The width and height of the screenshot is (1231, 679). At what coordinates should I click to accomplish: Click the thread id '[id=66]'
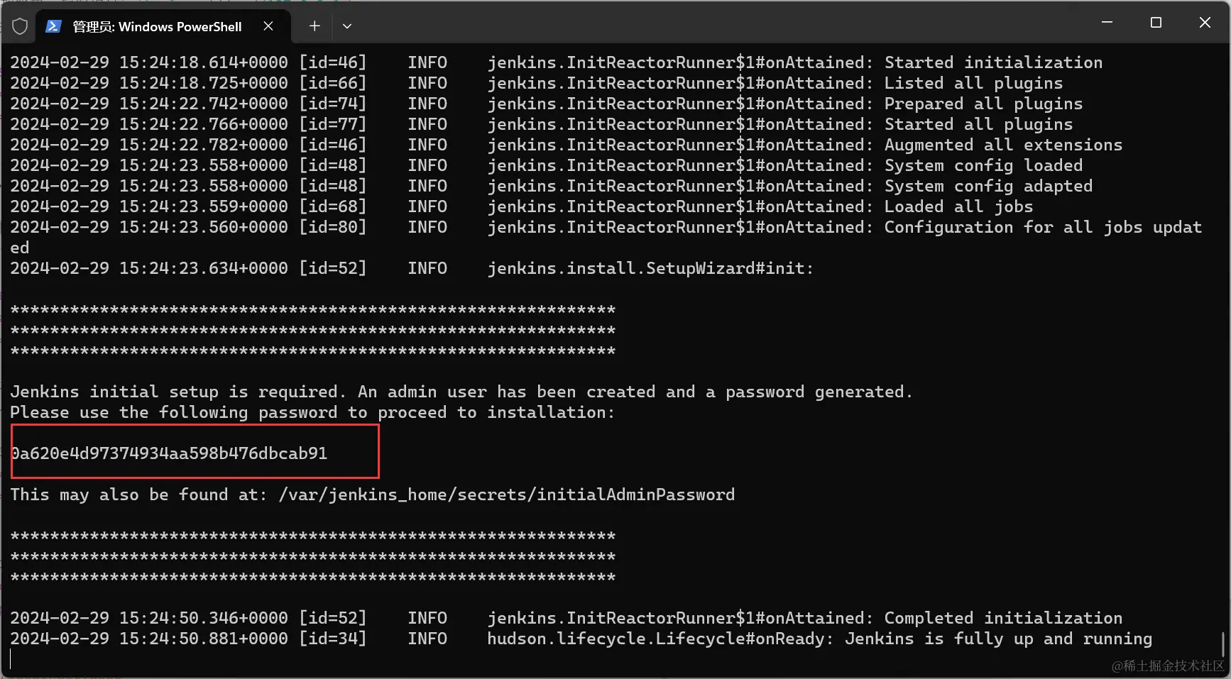(x=333, y=83)
